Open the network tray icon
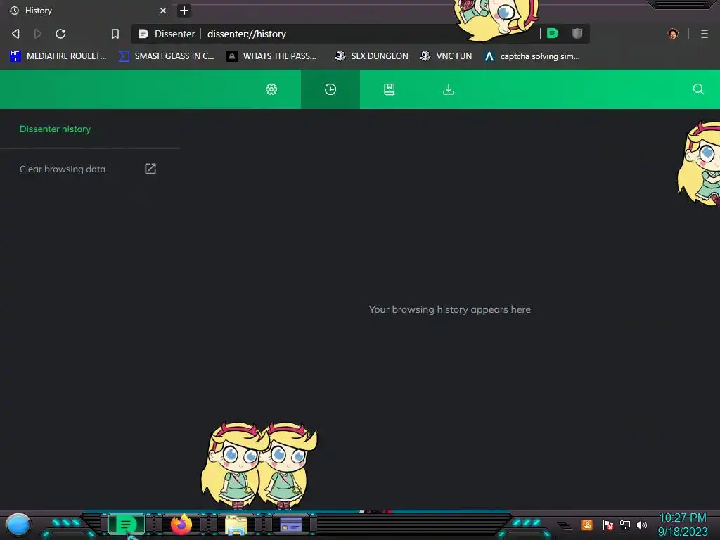Image resolution: width=720 pixels, height=540 pixels. (x=625, y=525)
